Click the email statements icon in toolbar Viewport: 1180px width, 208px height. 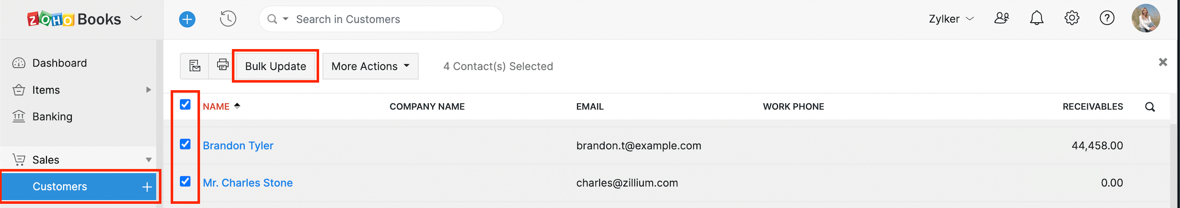[x=195, y=65]
